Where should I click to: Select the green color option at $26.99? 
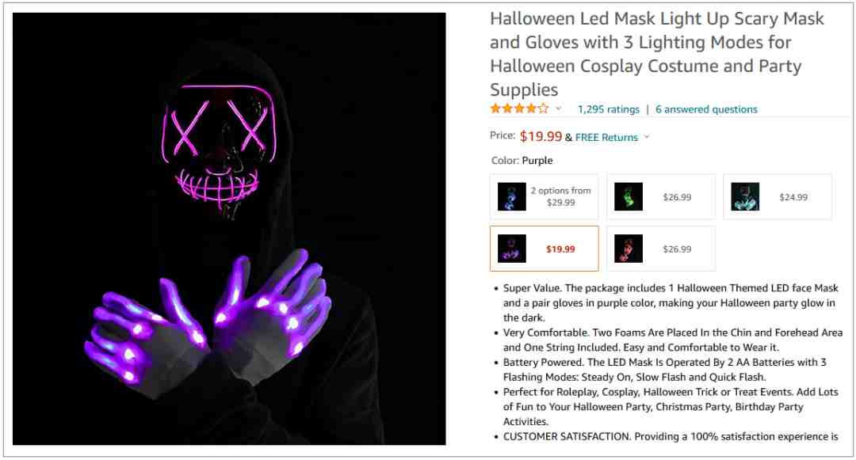tap(660, 197)
